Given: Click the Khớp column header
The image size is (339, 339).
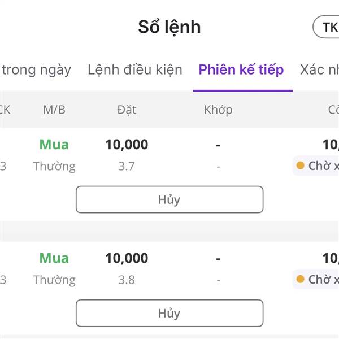Looking at the screenshot, I should (218, 110).
